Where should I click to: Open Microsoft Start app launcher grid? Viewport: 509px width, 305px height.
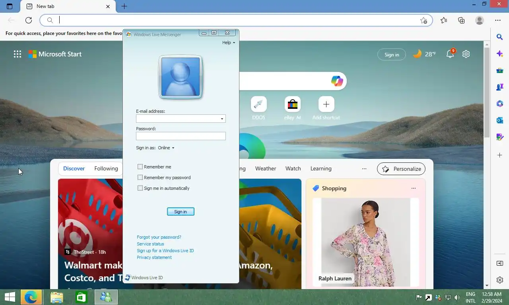pos(17,54)
